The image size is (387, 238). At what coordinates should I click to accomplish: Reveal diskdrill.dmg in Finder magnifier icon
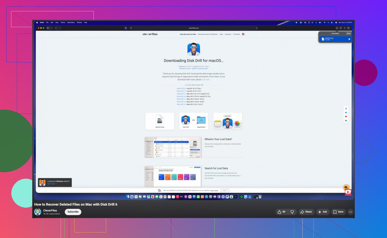point(349,39)
